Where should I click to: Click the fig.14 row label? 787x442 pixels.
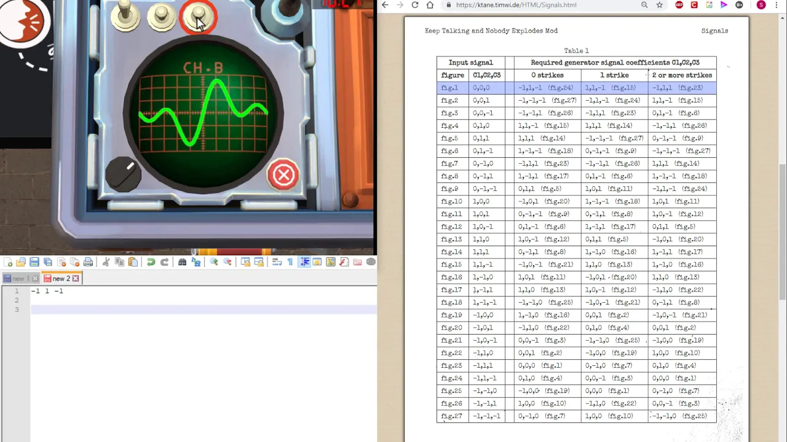point(451,252)
